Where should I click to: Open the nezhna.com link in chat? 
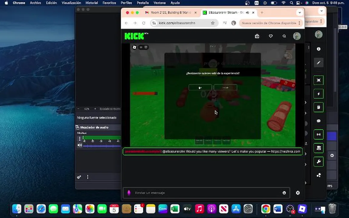coord(286,151)
